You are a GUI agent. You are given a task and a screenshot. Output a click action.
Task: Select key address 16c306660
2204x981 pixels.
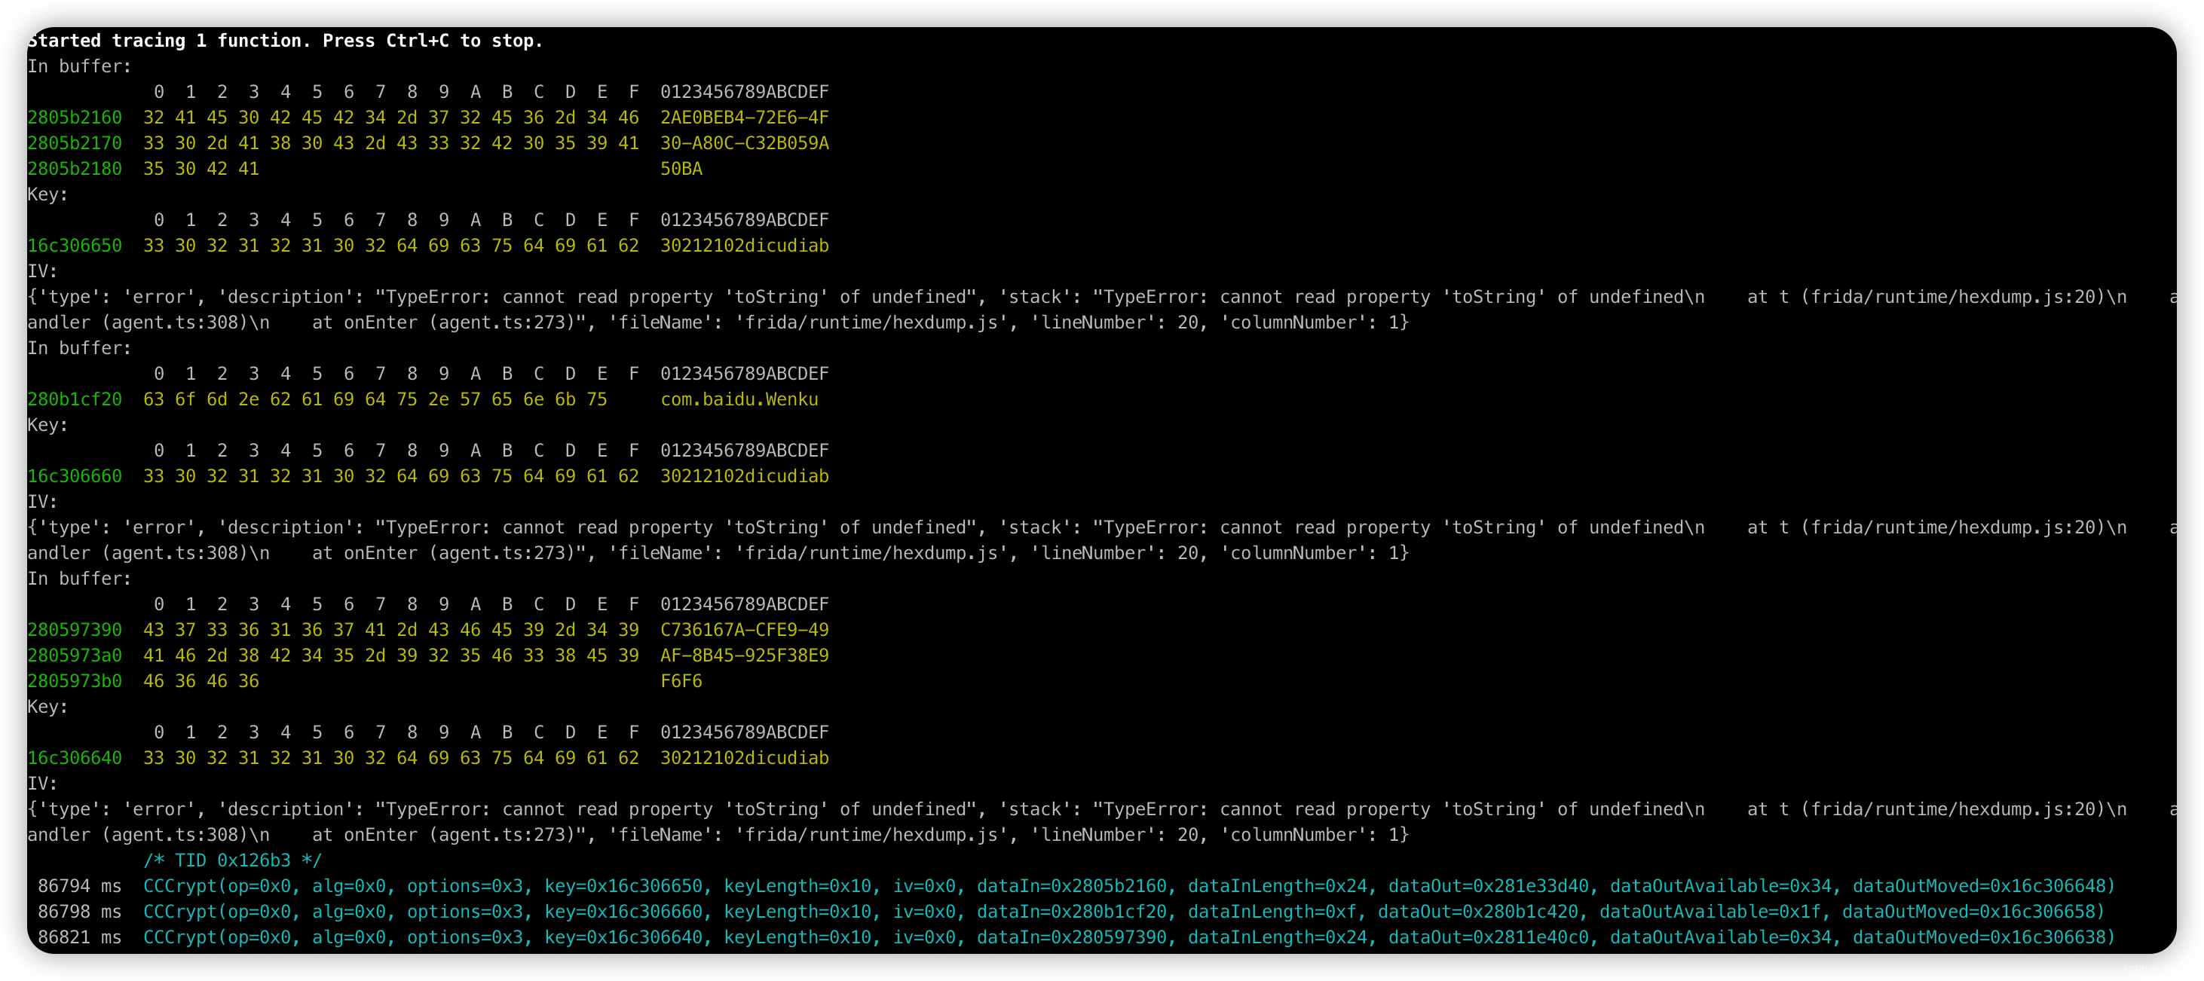pyautogui.click(x=75, y=476)
